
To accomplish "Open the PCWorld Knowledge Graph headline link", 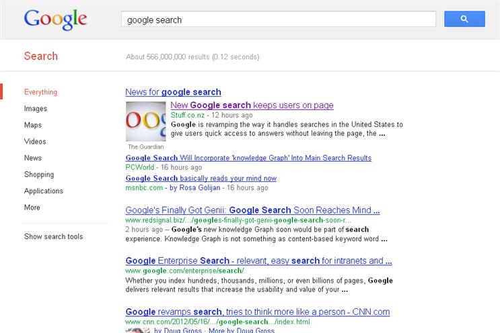I will [248, 158].
